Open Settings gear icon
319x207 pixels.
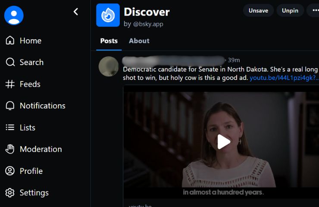[x=10, y=193]
